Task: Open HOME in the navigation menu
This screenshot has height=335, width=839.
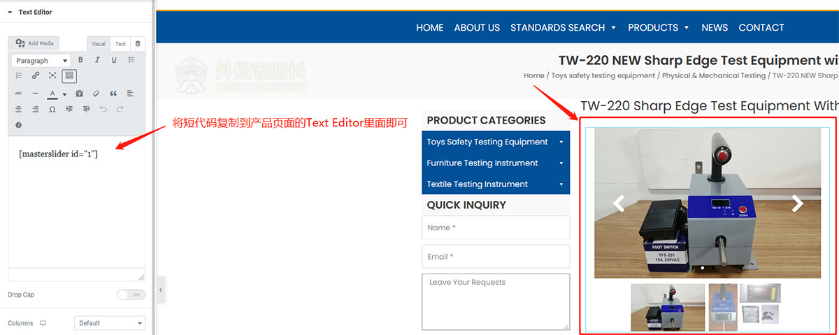Action: pos(430,27)
